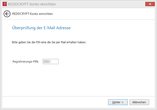This screenshot has height=110, width=157.
Task: Click the instruction text about PIN per Mail
Action: pyautogui.click(x=49, y=42)
